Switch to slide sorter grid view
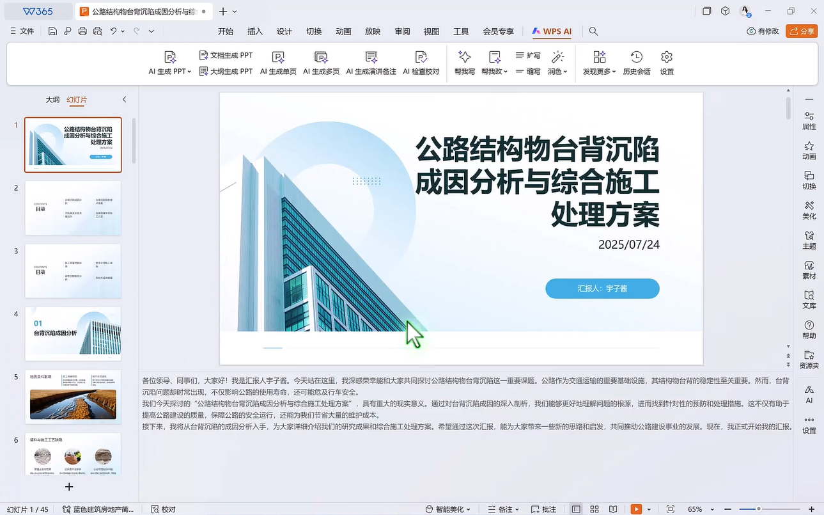 pyautogui.click(x=595, y=509)
